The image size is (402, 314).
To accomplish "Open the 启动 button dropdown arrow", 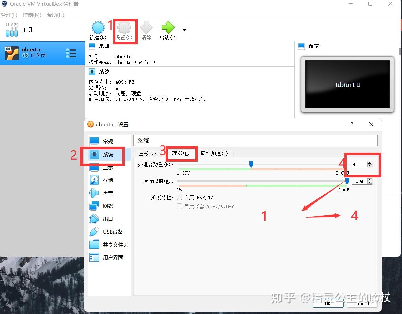I will [x=184, y=30].
